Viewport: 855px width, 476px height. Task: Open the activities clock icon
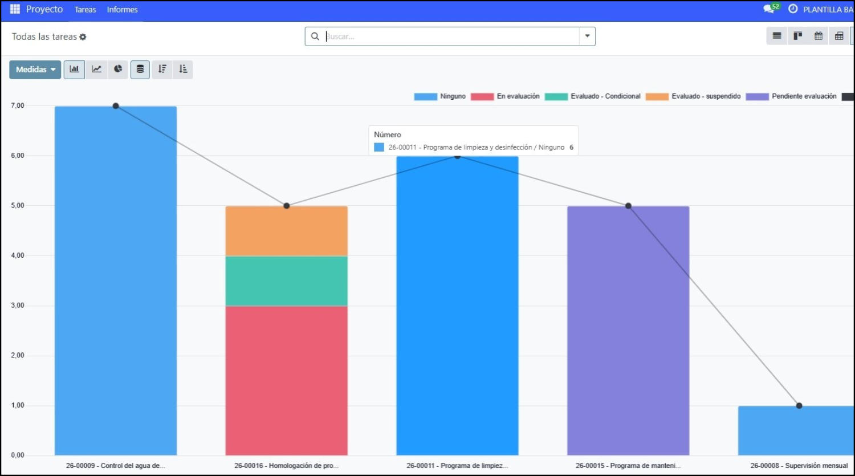coord(793,9)
